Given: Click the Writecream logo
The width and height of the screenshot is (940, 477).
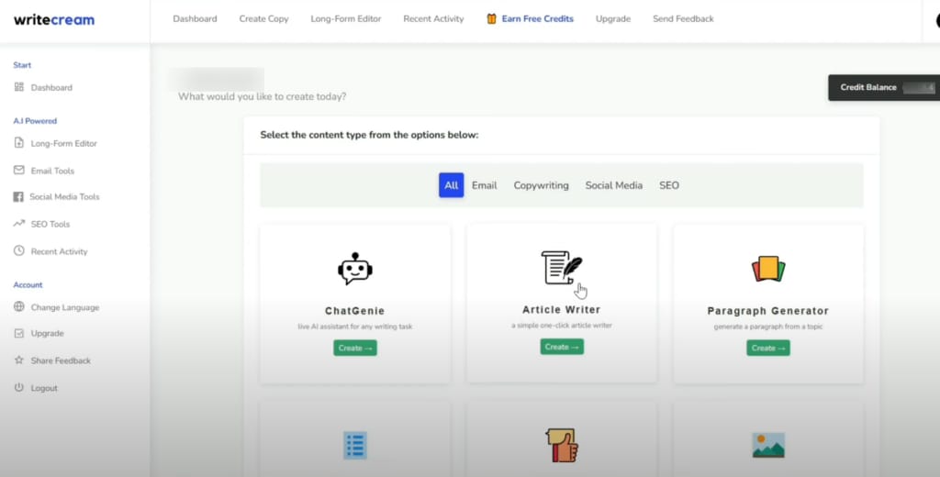Looking at the screenshot, I should coord(54,19).
